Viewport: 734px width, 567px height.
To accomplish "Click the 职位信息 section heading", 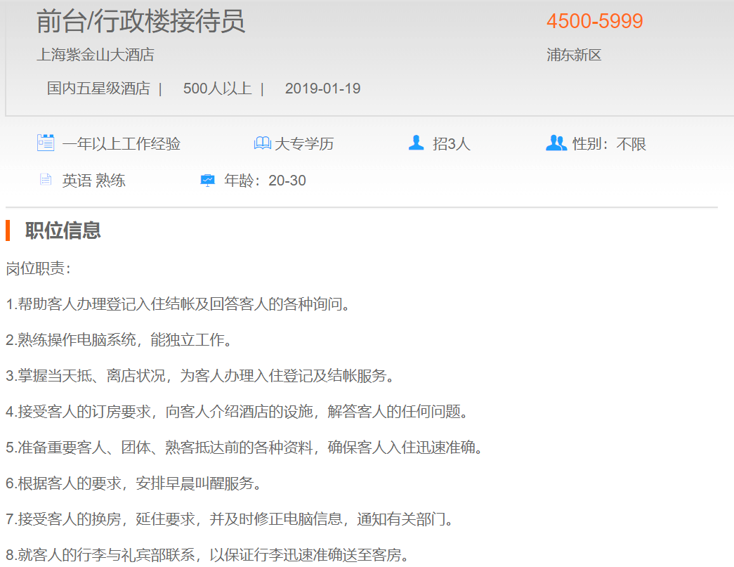I will pos(63,230).
